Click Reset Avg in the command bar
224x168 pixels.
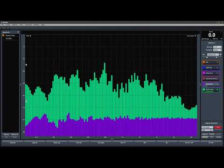tap(57, 143)
